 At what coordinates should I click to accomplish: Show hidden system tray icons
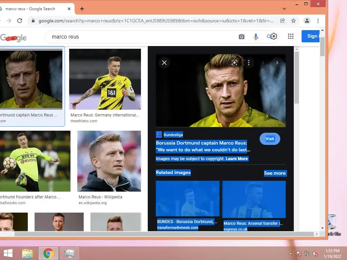pos(290,254)
